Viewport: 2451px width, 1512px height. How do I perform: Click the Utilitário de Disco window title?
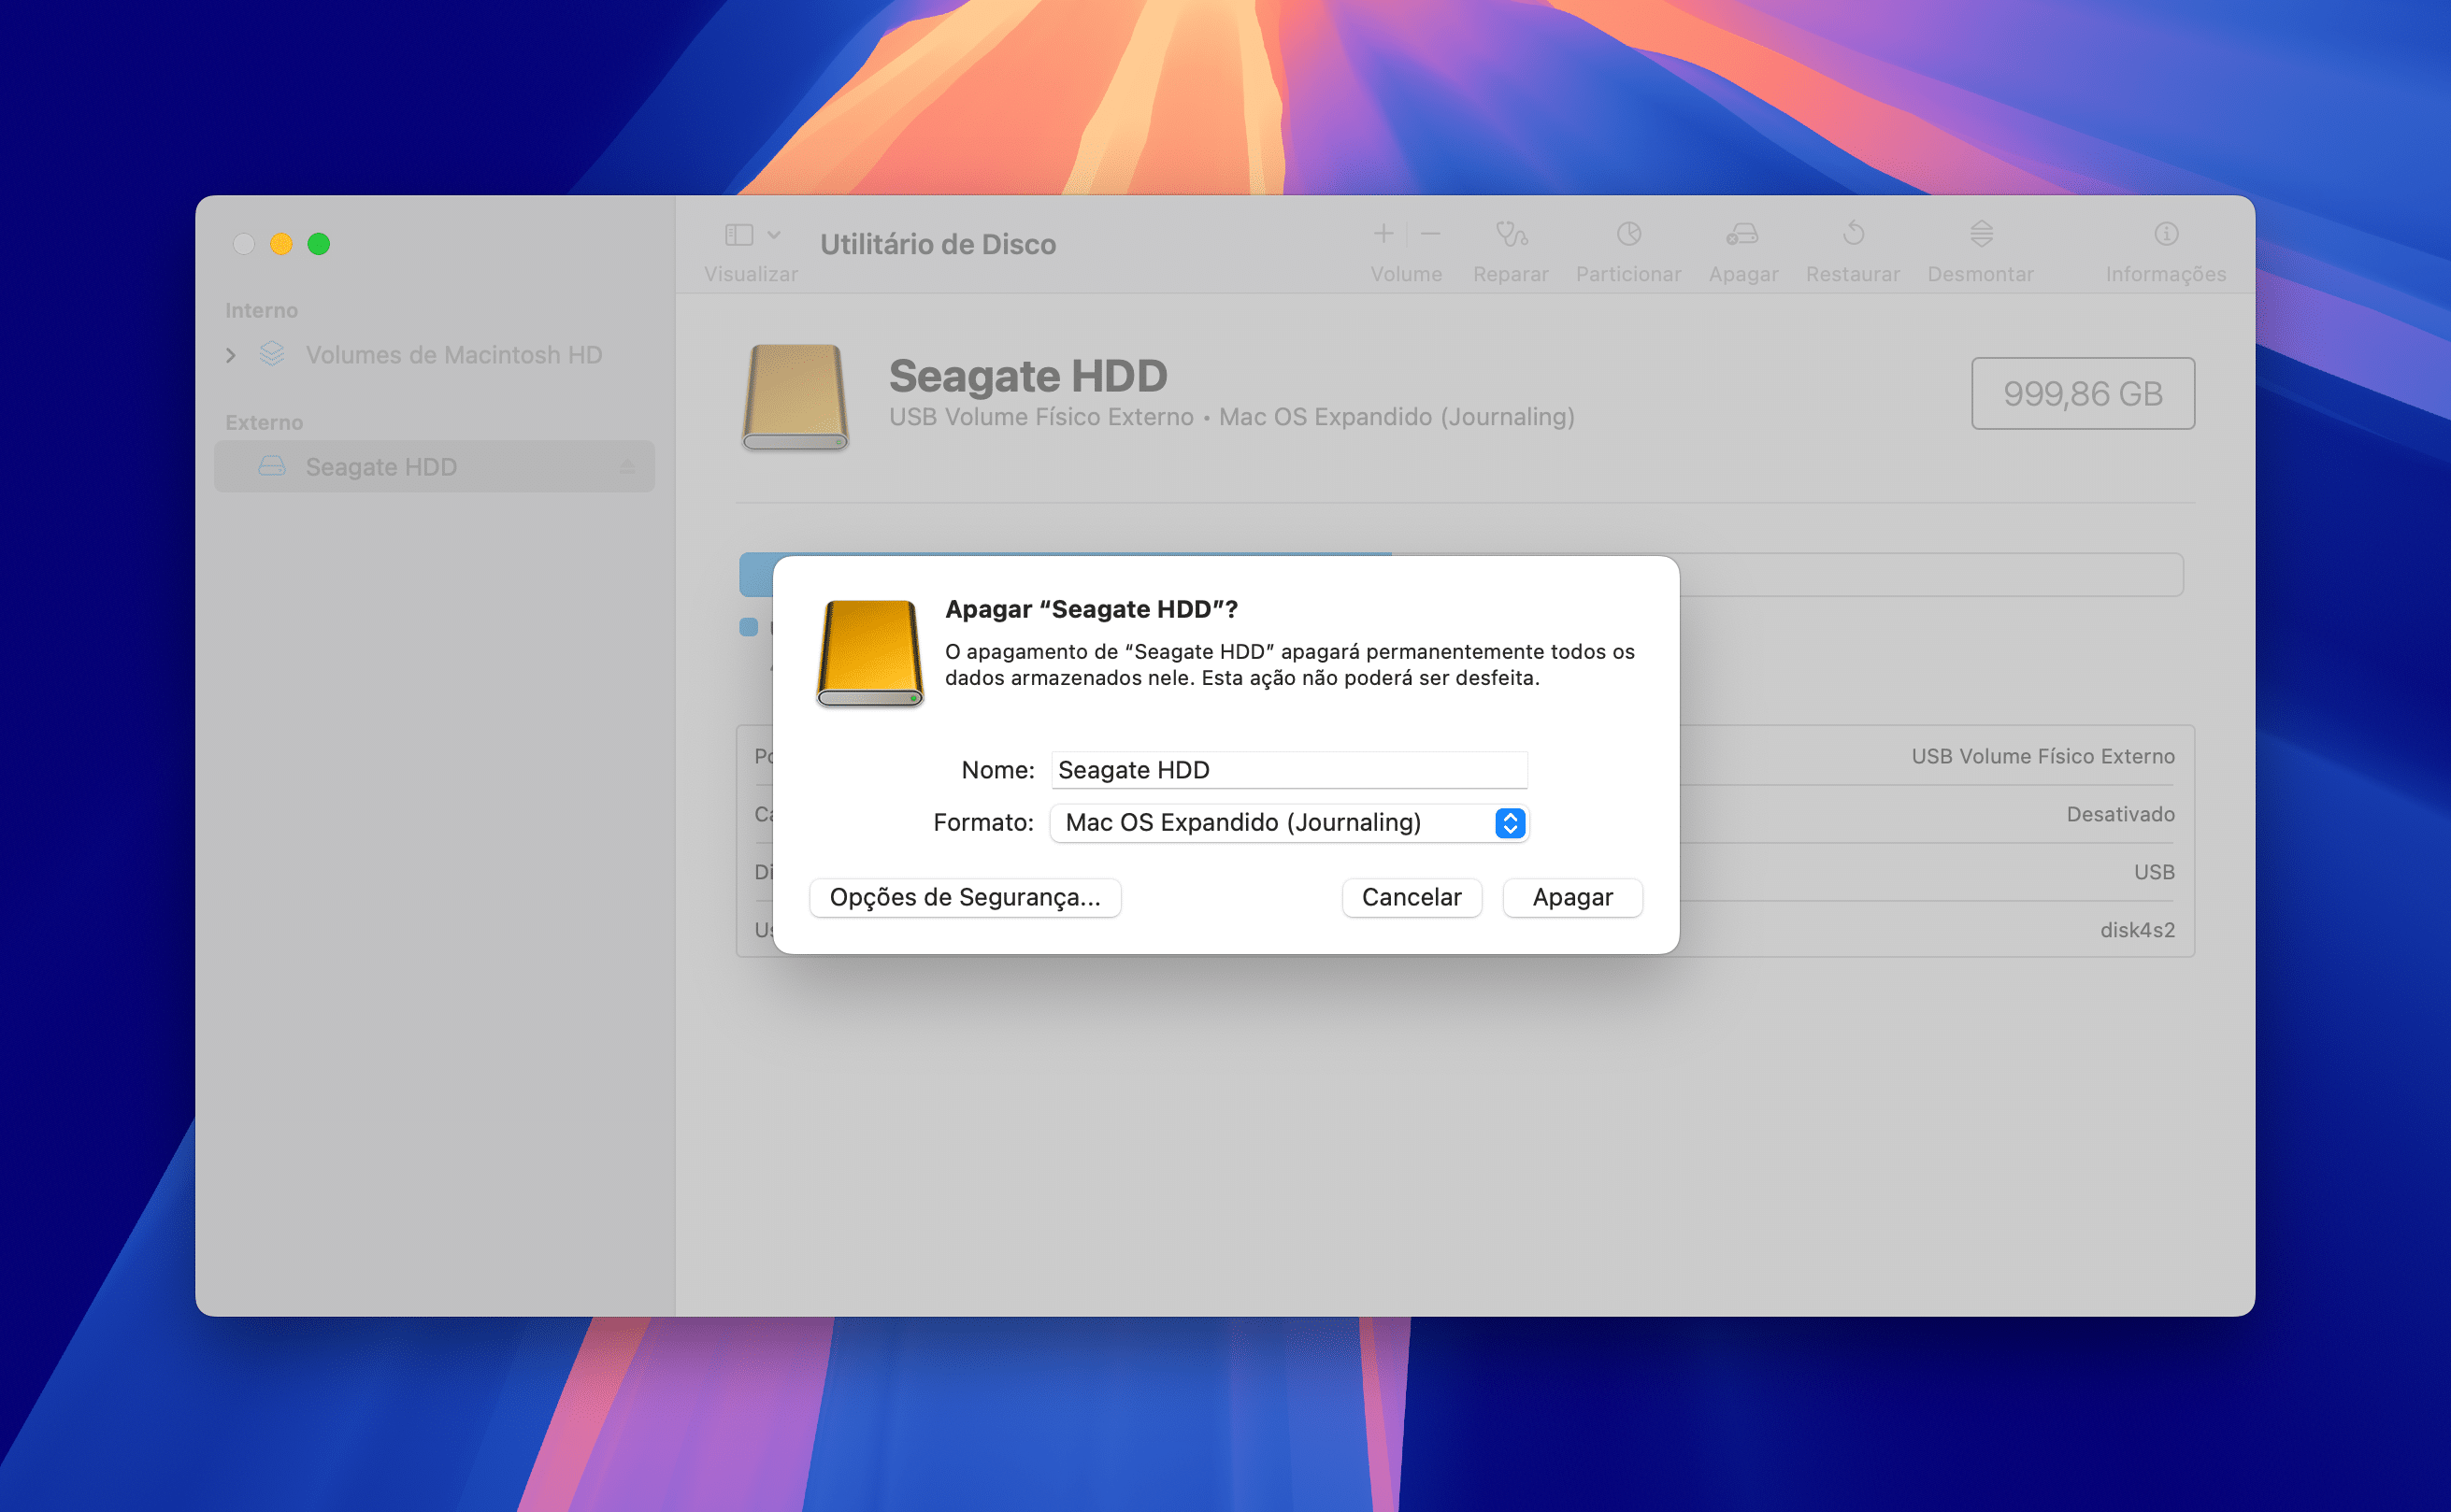tap(938, 244)
